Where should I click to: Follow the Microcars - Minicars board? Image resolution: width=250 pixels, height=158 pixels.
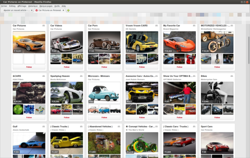click(x=104, y=117)
